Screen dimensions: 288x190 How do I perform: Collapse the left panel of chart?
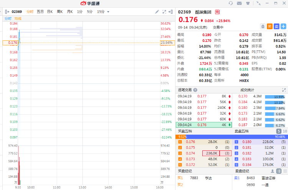click(x=7, y=12)
